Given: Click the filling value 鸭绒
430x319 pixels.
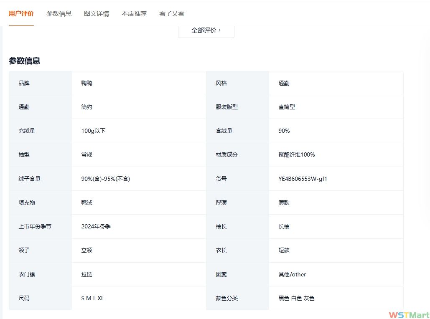Looking at the screenshot, I should tap(87, 203).
